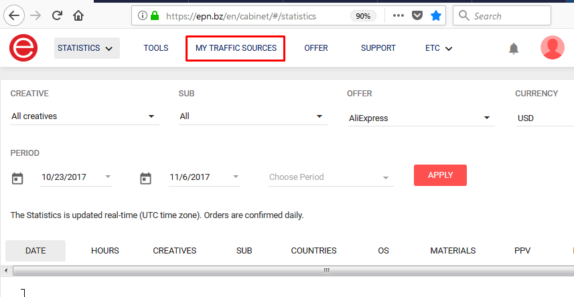Open the TOOLS menu item

[x=156, y=48]
